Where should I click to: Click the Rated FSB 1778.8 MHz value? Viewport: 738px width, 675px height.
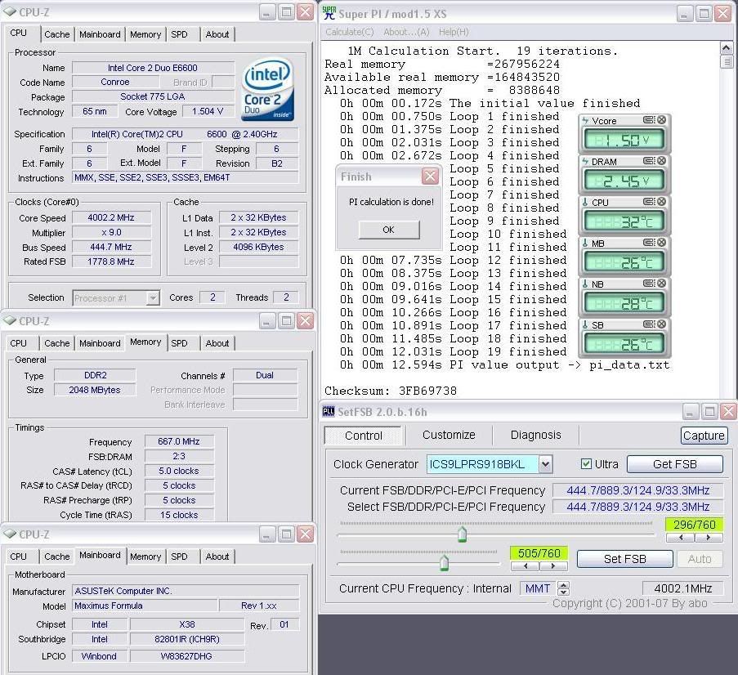point(111,262)
